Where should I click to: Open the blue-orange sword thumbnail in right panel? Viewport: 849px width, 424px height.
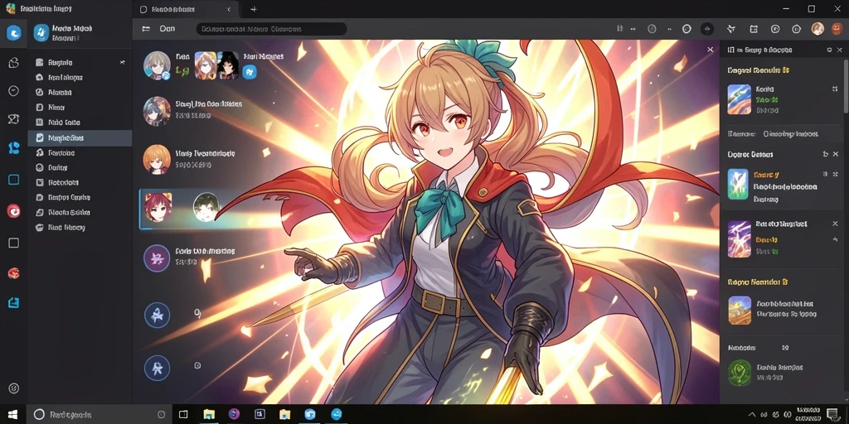[x=739, y=99]
